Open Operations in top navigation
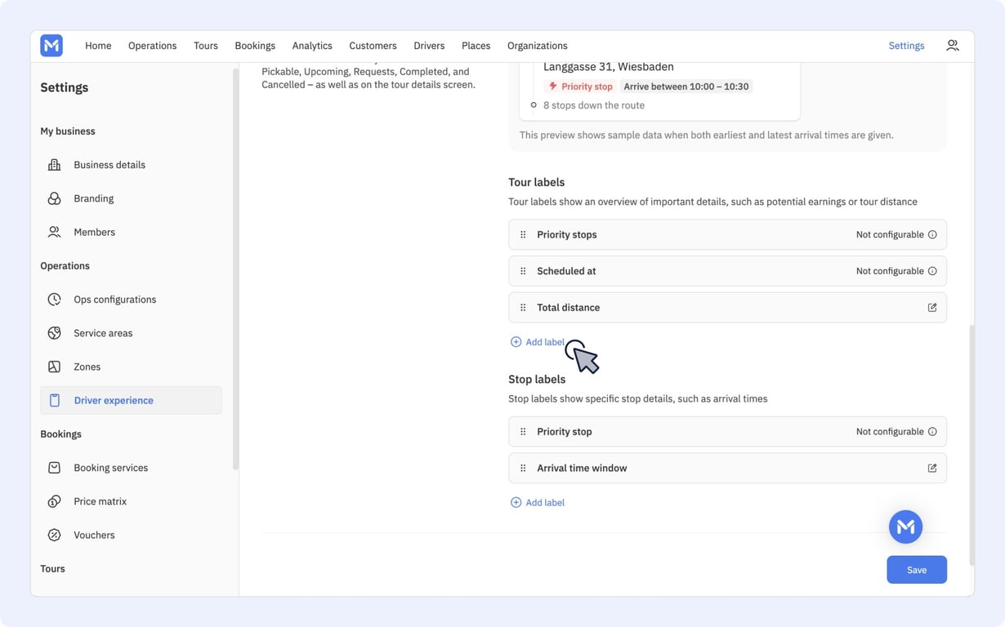The width and height of the screenshot is (1005, 627). pyautogui.click(x=152, y=46)
